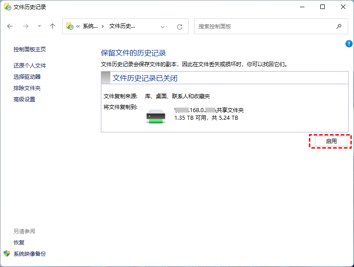The image size is (354, 267).
Task: Click the address bar folder icon
Action: 70,27
